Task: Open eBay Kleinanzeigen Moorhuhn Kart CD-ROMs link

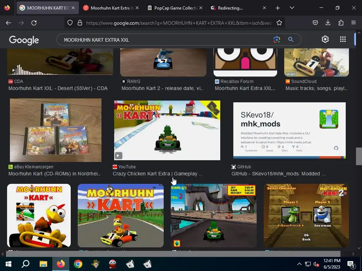Action: pyautogui.click(x=54, y=174)
